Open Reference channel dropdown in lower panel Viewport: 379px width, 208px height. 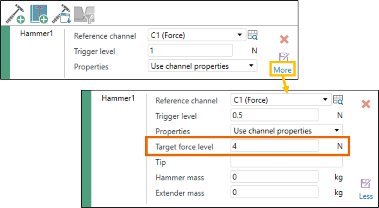point(281,100)
